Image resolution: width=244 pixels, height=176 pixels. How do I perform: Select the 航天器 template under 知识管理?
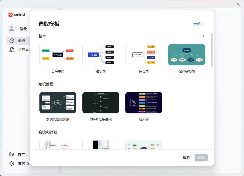[144, 103]
